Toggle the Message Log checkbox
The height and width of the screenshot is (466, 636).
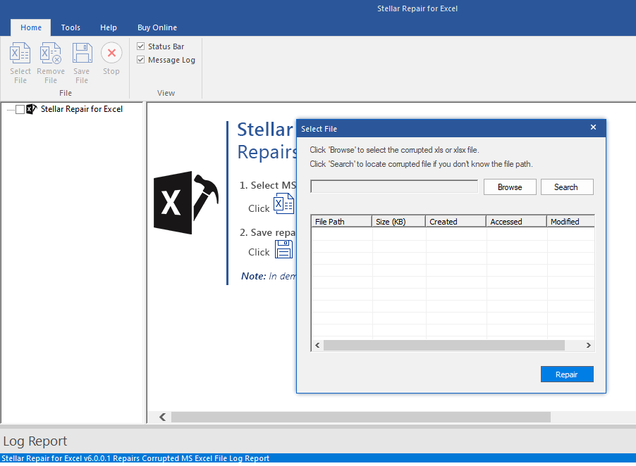pos(141,60)
